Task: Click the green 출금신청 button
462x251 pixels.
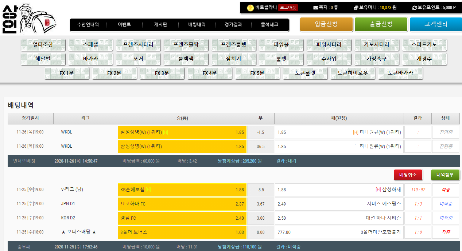Action: pos(381,24)
